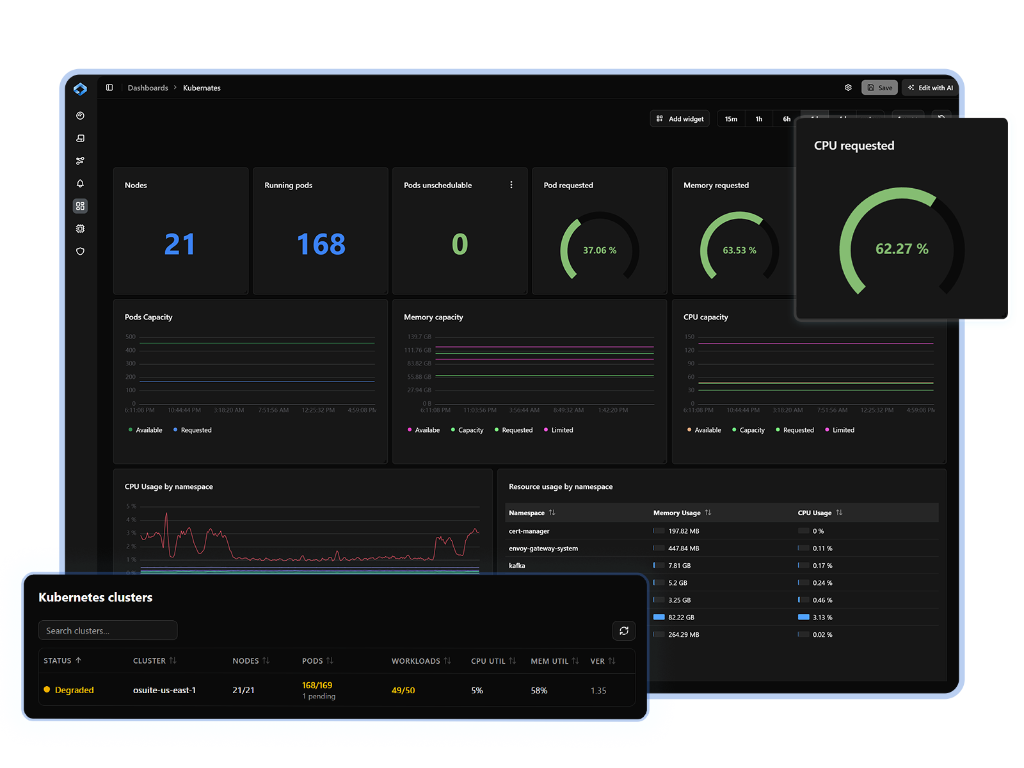
Task: Toggle the Requested legend in Pods Capacity chart
Action: (x=192, y=429)
